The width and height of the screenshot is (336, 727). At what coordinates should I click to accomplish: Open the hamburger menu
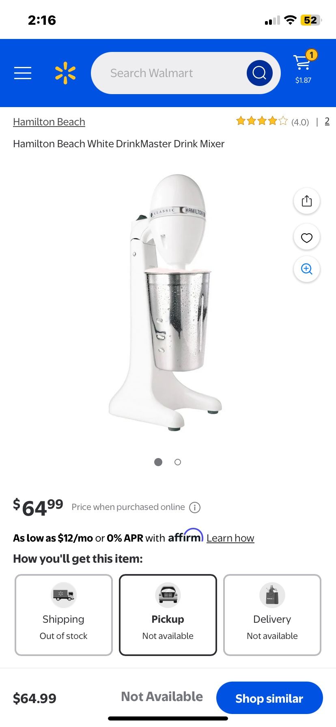pos(23,73)
